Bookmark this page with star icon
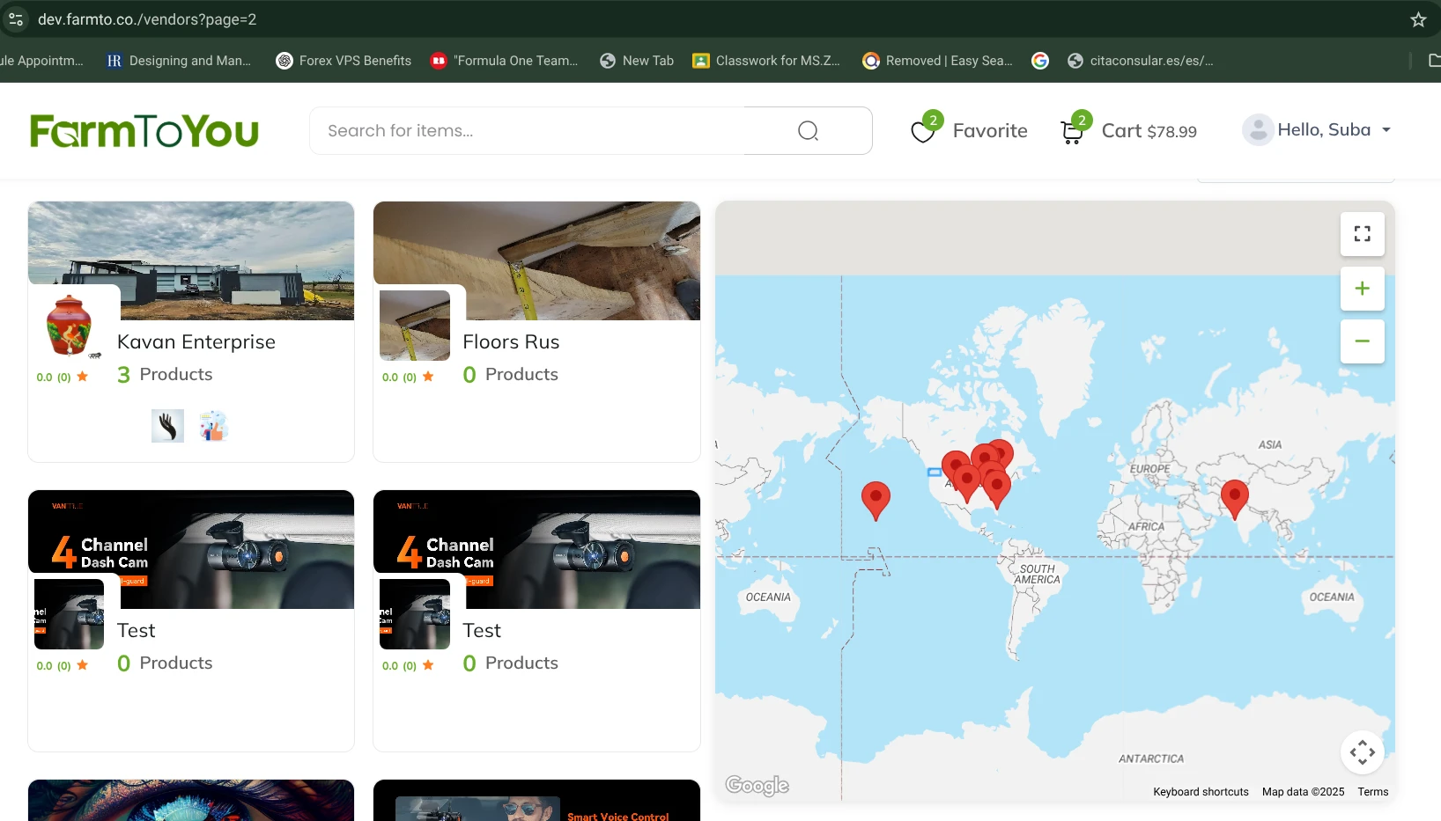Screen dimensions: 1441x821 pos(1418,19)
